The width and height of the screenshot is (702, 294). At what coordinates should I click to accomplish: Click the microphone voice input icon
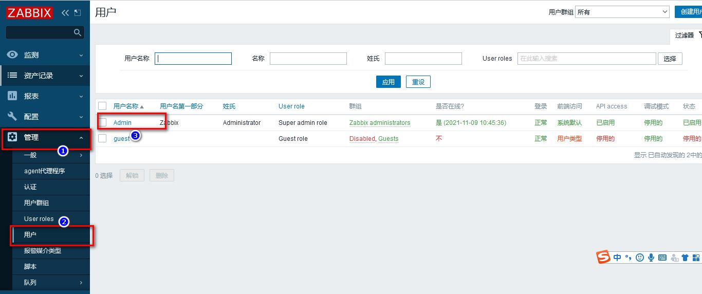click(651, 258)
